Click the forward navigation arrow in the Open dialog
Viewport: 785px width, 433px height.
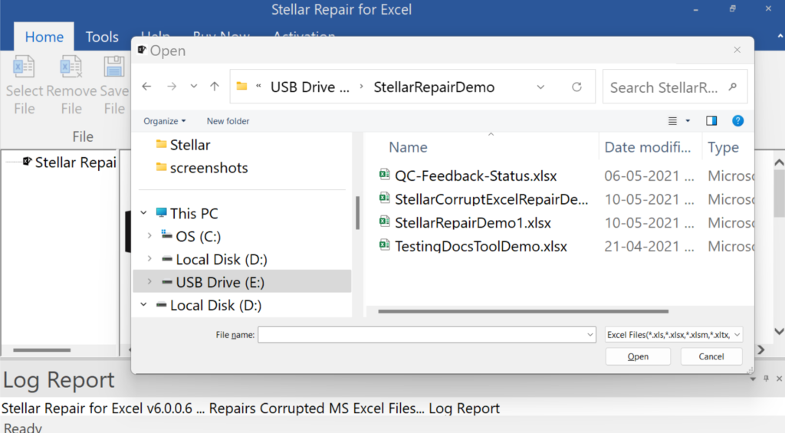(x=172, y=87)
